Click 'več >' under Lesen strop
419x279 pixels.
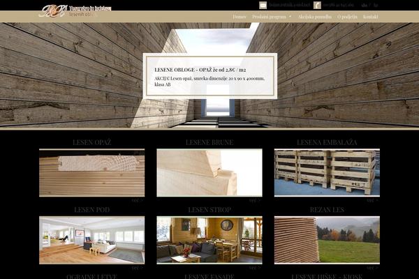255,268
